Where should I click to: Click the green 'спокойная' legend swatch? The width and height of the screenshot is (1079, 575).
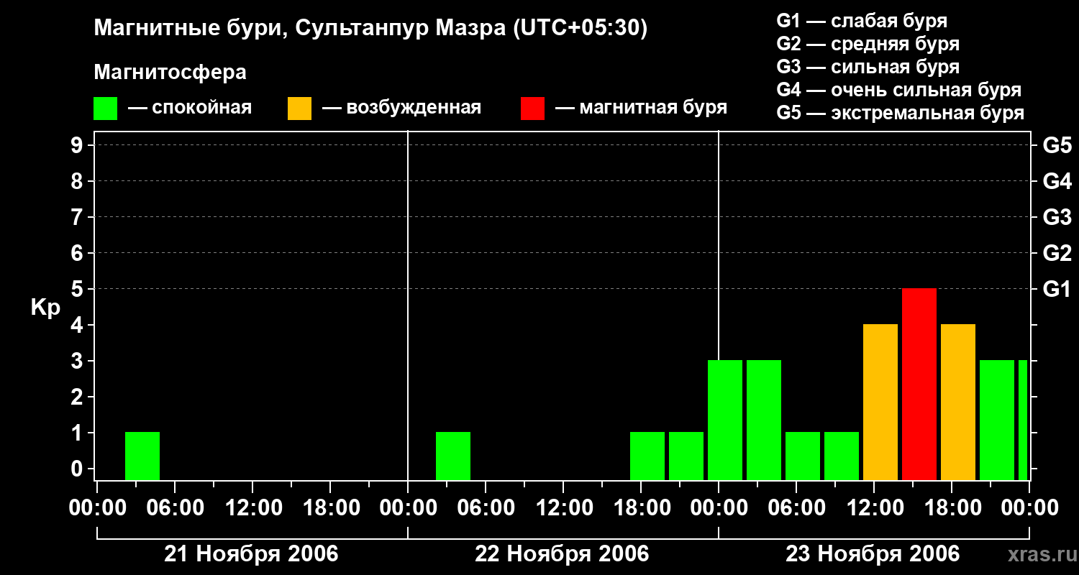click(106, 108)
